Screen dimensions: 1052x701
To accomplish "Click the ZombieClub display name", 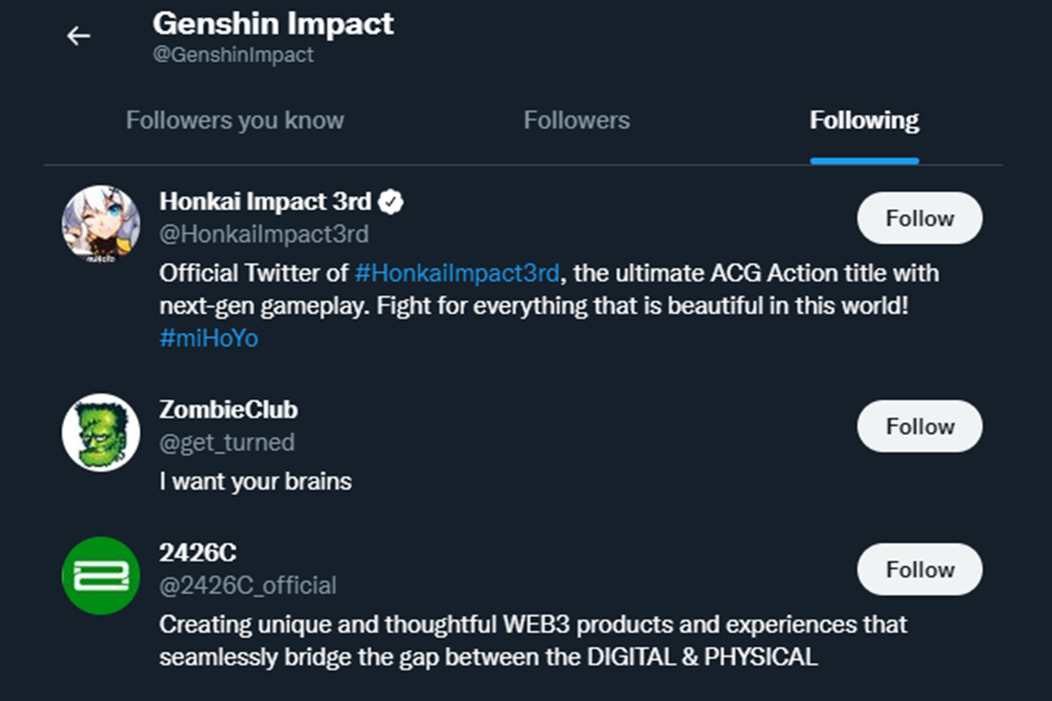I will point(228,409).
